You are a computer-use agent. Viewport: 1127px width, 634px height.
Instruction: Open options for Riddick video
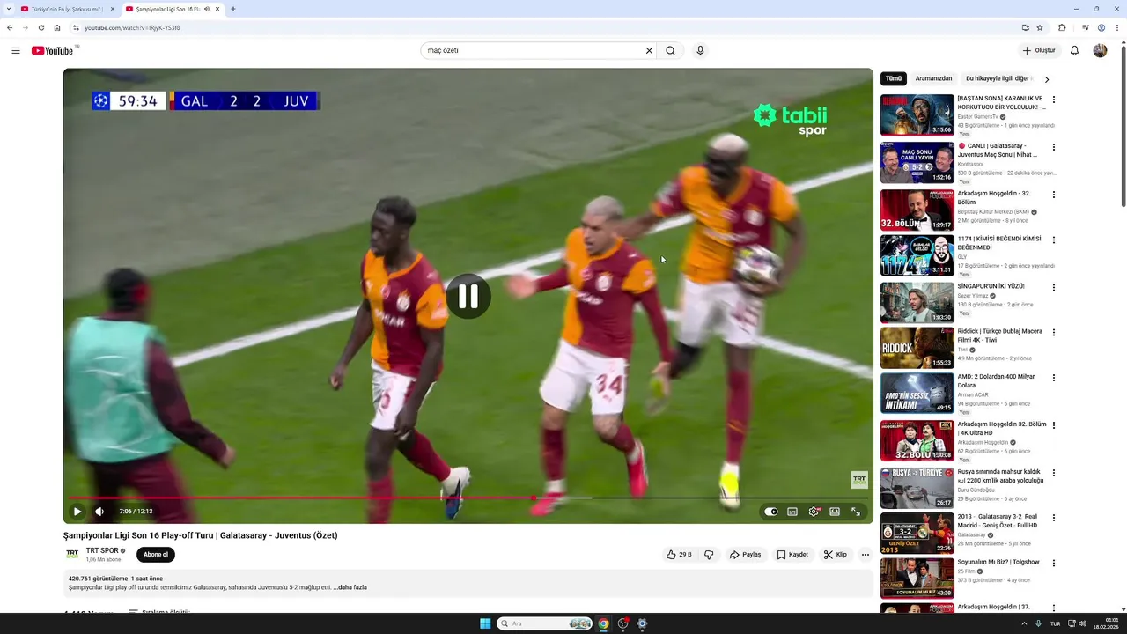[1054, 333]
